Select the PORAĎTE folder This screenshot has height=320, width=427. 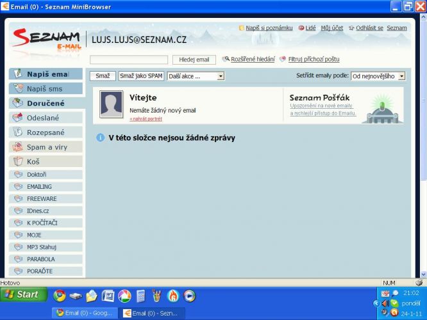pos(46,271)
